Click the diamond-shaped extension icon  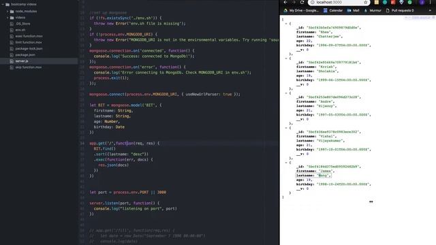point(401,2)
